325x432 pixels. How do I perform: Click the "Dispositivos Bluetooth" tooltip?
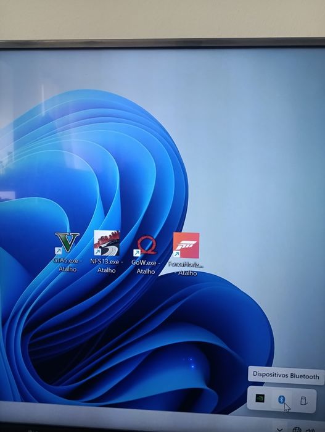[x=286, y=375]
